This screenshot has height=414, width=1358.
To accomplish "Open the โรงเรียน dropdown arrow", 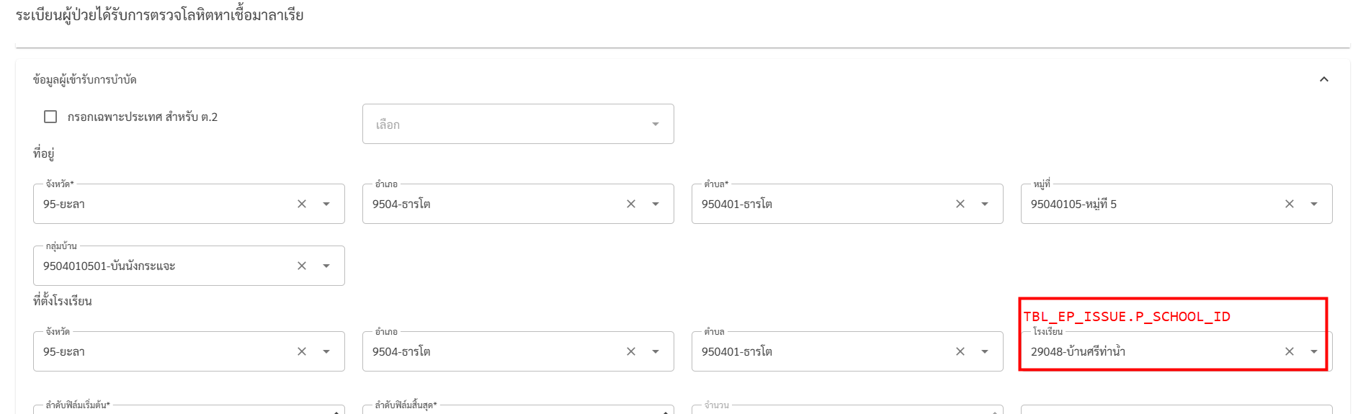I will point(1314,351).
